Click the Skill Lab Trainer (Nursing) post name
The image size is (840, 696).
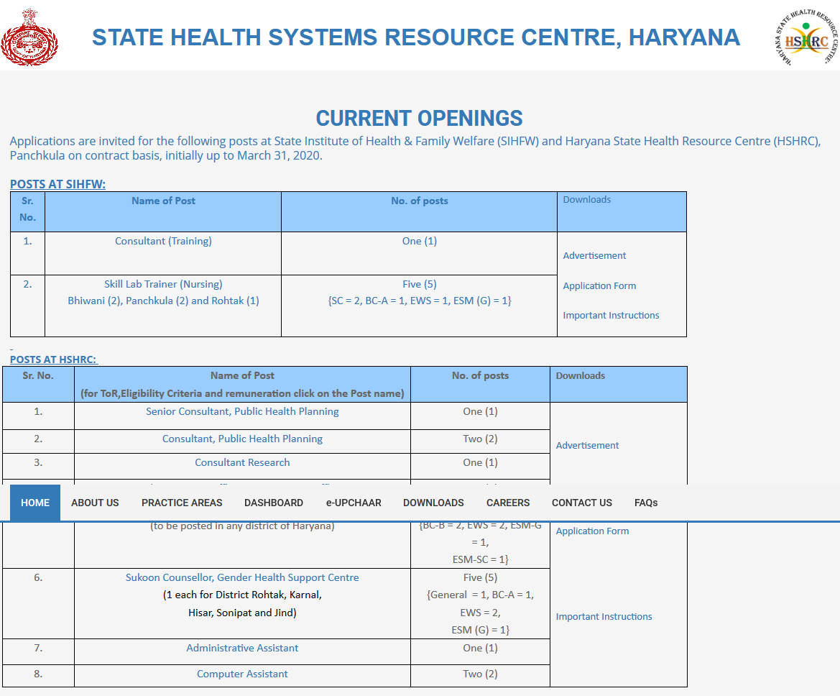pos(163,284)
